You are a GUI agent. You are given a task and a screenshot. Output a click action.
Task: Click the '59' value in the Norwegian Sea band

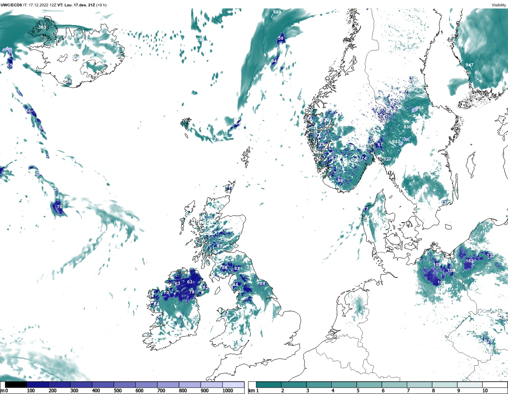(x=281, y=38)
